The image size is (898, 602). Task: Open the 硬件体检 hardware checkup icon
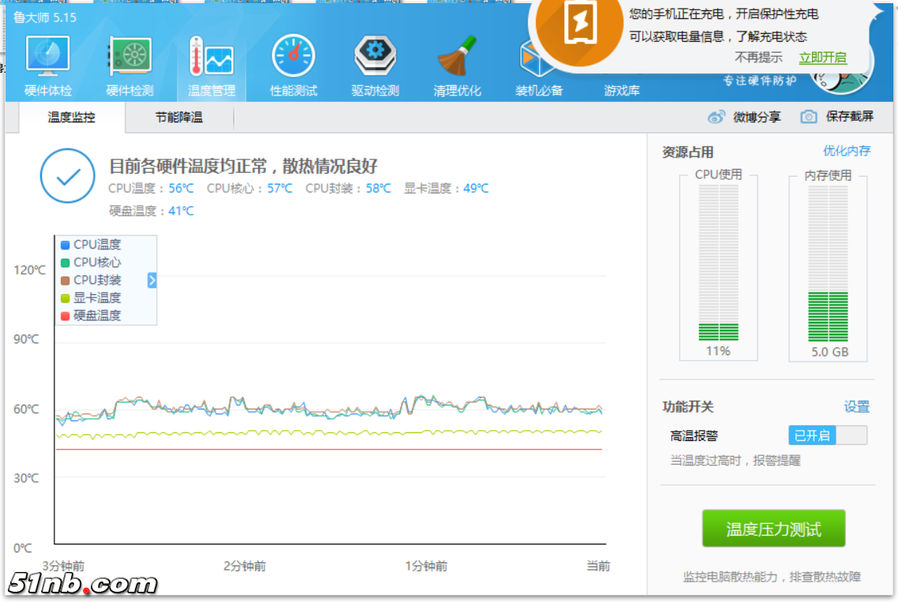click(48, 57)
